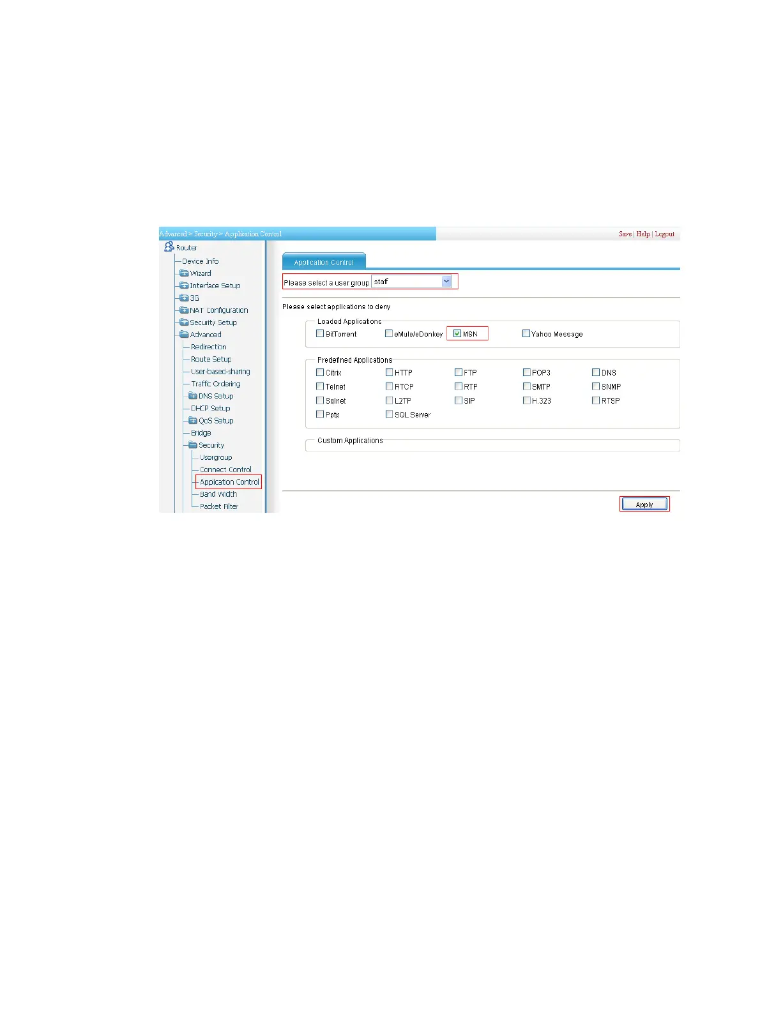Select Redirection in the Advanced menu
The height and width of the screenshot is (1032, 760).
209,347
